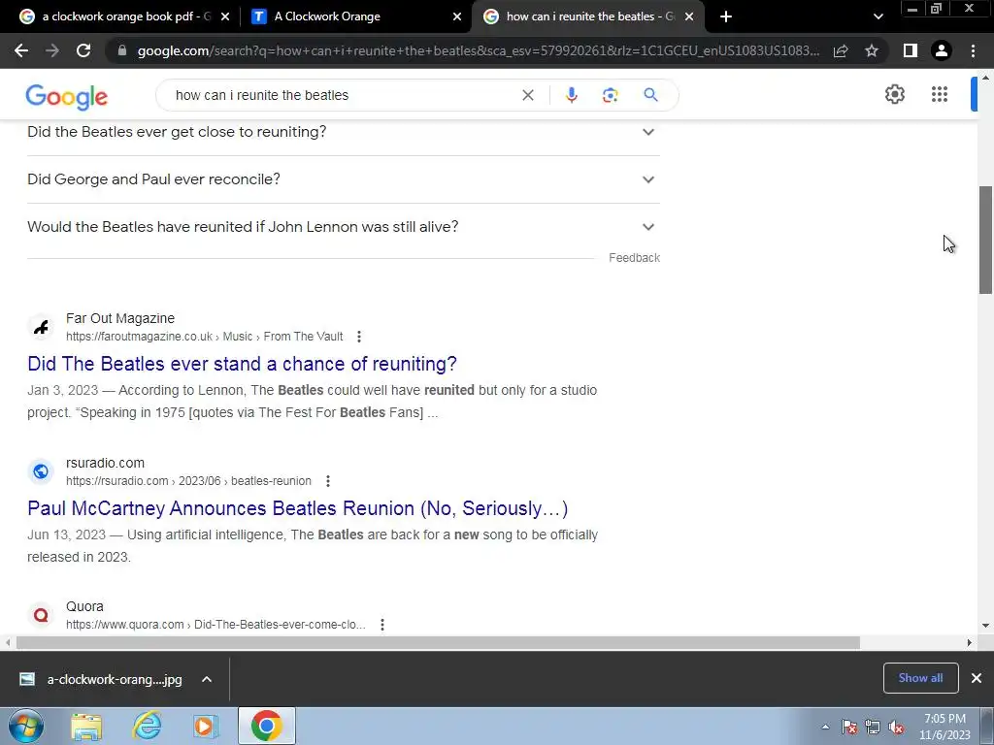Expand question about John Lennon still alive
This screenshot has height=745, width=994.
click(x=343, y=227)
